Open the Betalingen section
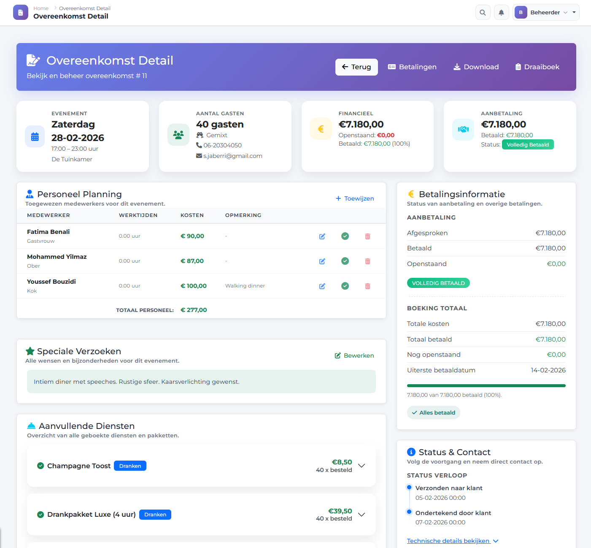This screenshot has height=548, width=591. pos(412,67)
